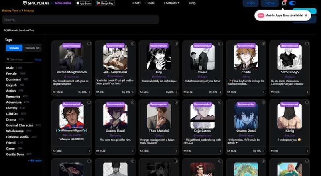Open info icon on Satoru Gojo card
Viewport: 321px width, 176px height.
307,44
